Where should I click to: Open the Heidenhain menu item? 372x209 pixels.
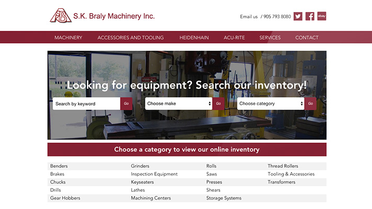click(x=194, y=38)
